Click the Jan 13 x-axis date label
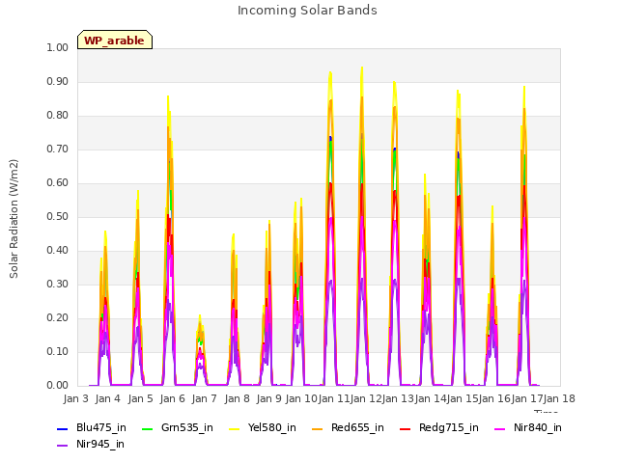The image size is (618, 463). pyautogui.click(x=398, y=398)
